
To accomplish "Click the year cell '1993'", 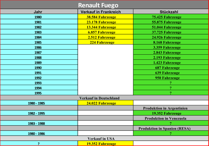I will 39,83.
